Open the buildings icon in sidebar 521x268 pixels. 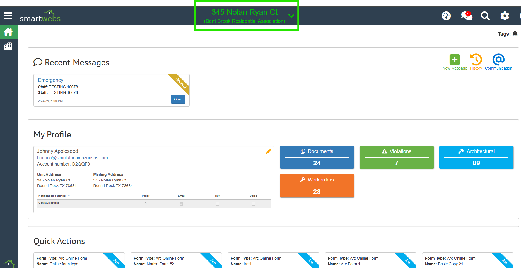(8, 46)
